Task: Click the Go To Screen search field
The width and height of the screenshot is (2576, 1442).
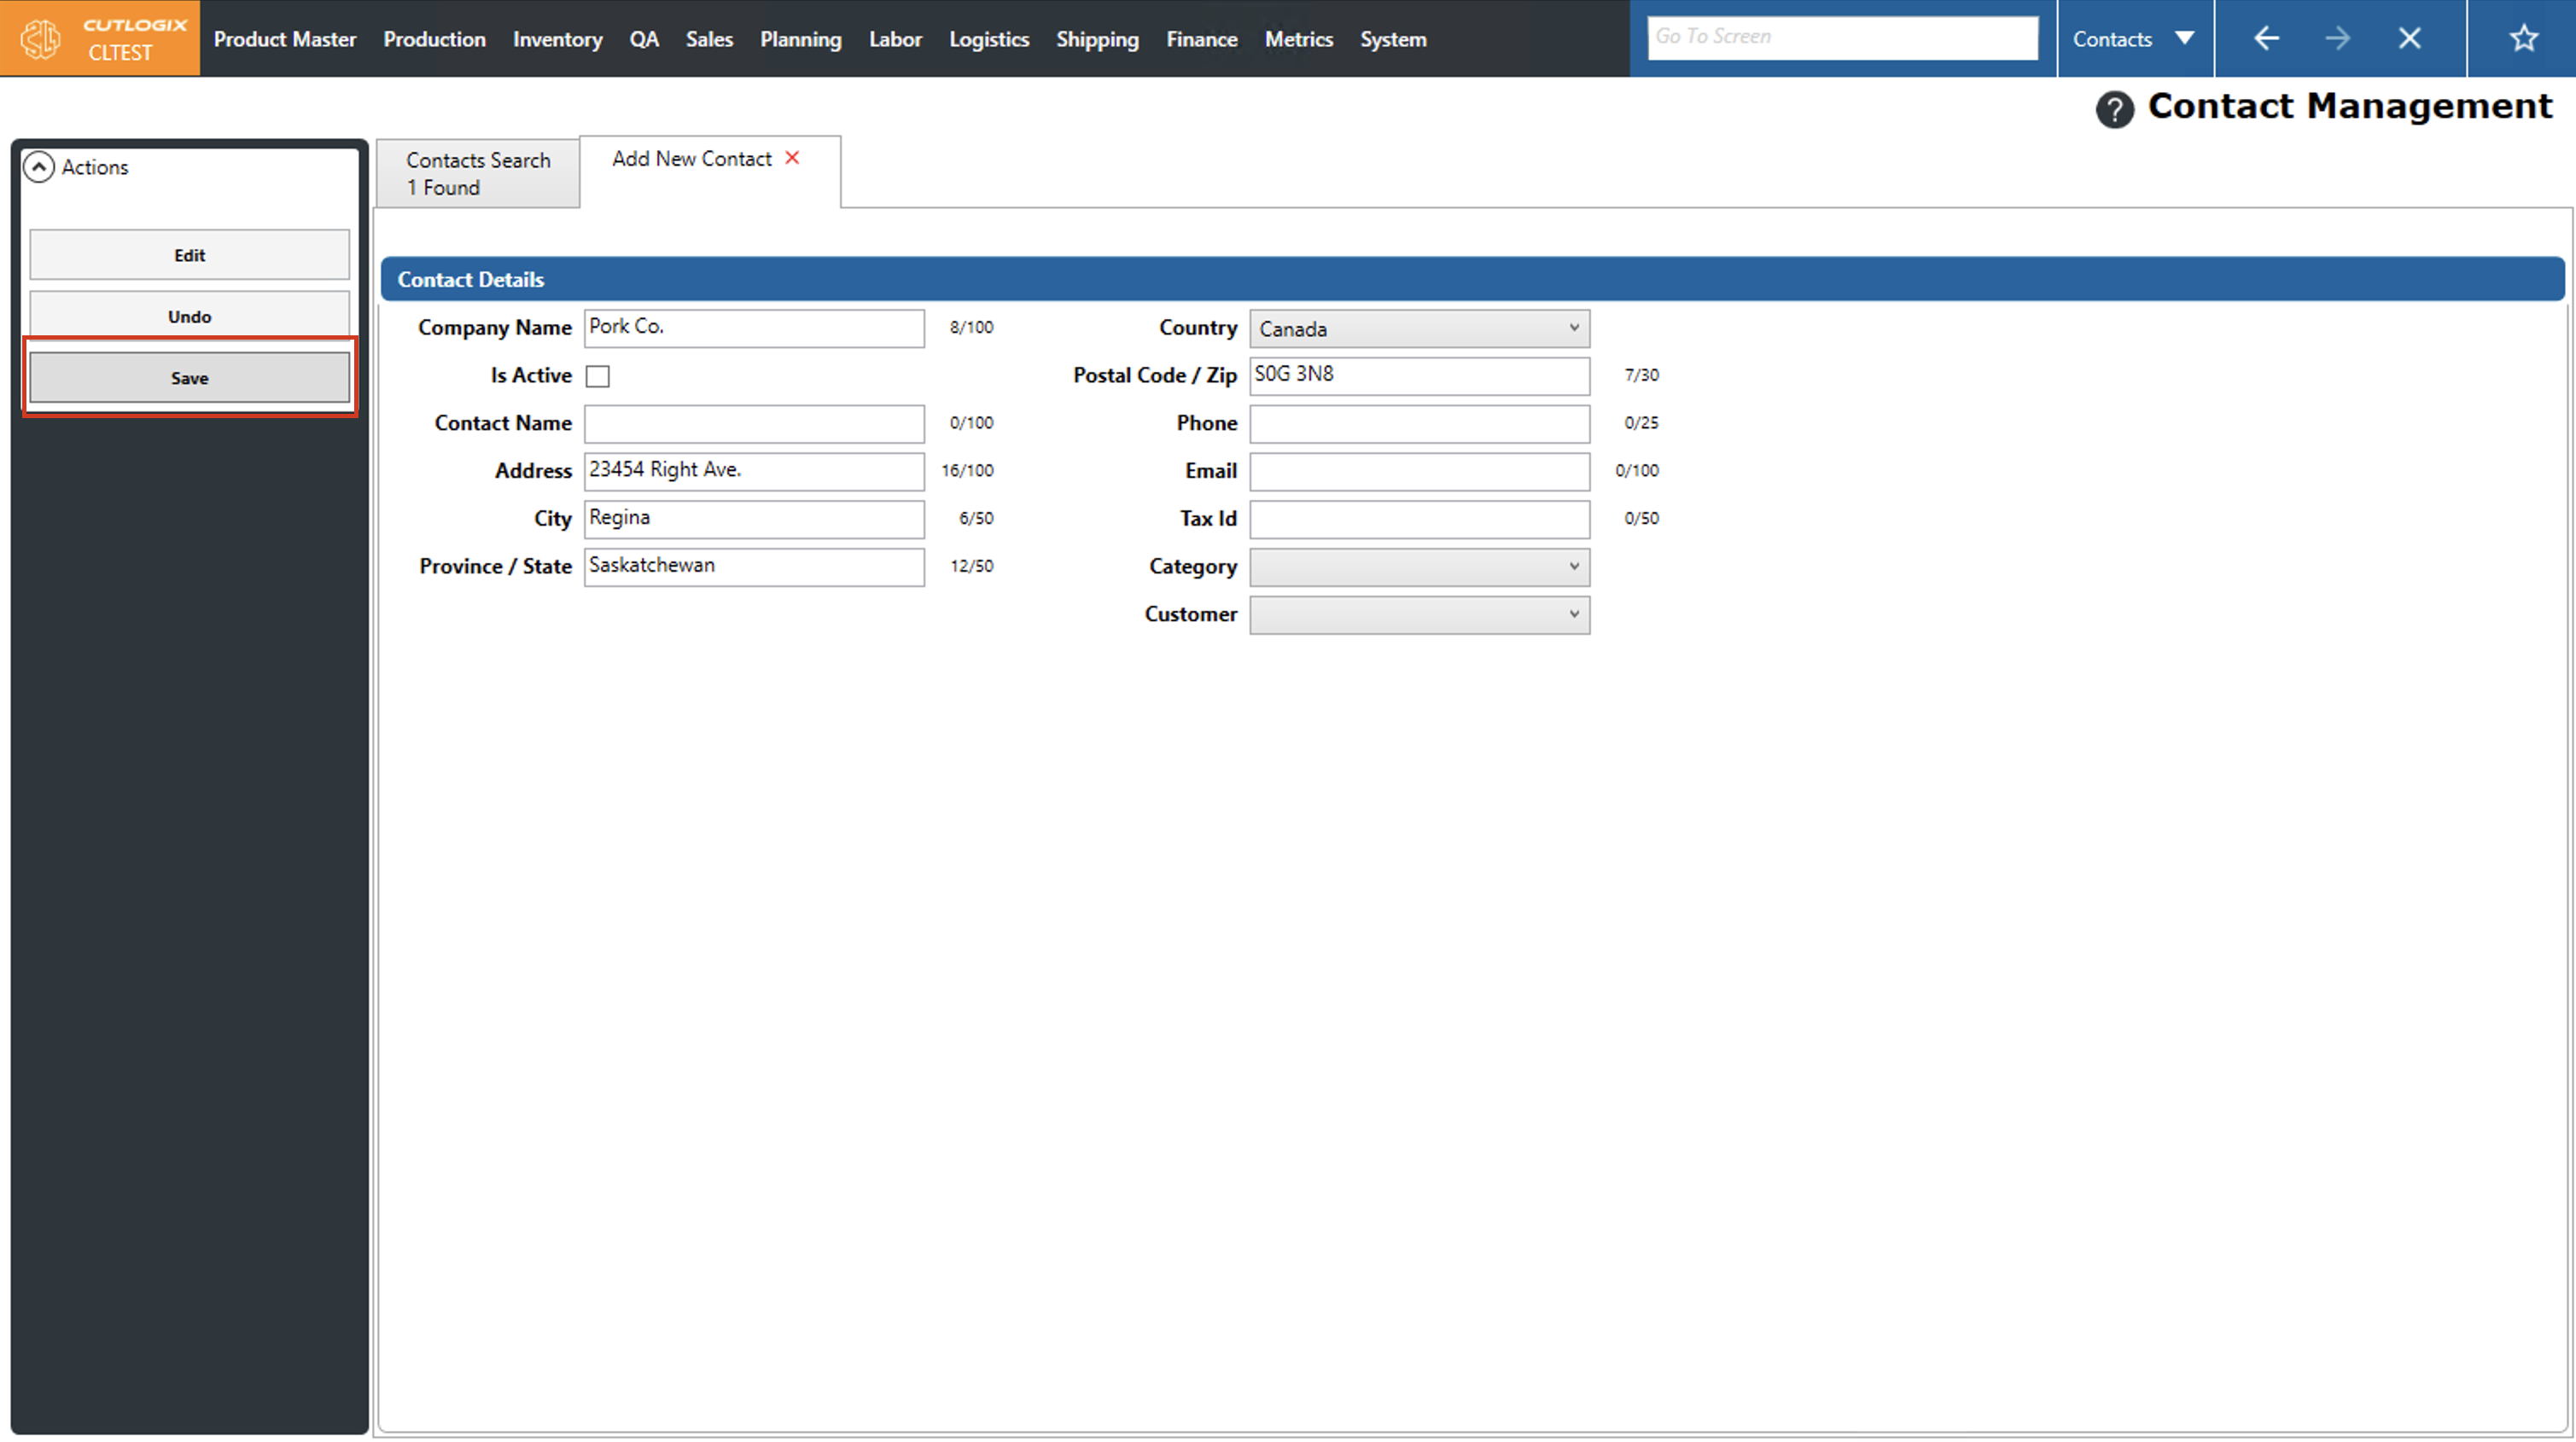Action: click(1841, 38)
